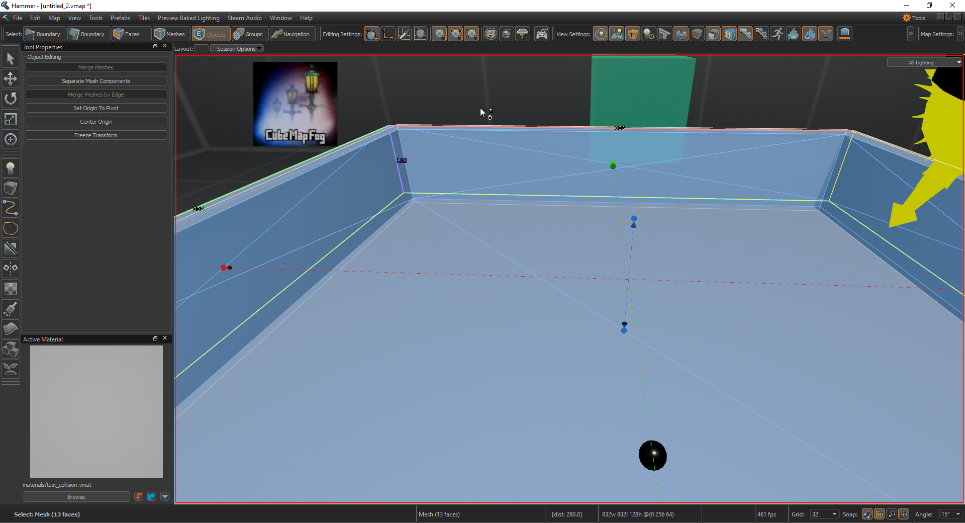Image resolution: width=965 pixels, height=523 pixels.
Task: Enable the grid snap magnet toggle
Action: tap(880, 514)
